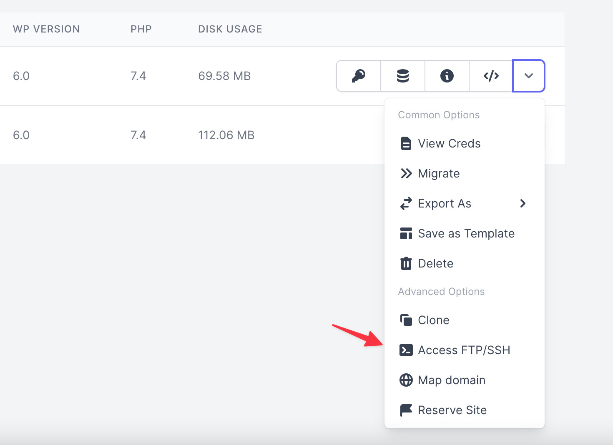Click the key icon button for site login
613x445 pixels.
point(359,76)
